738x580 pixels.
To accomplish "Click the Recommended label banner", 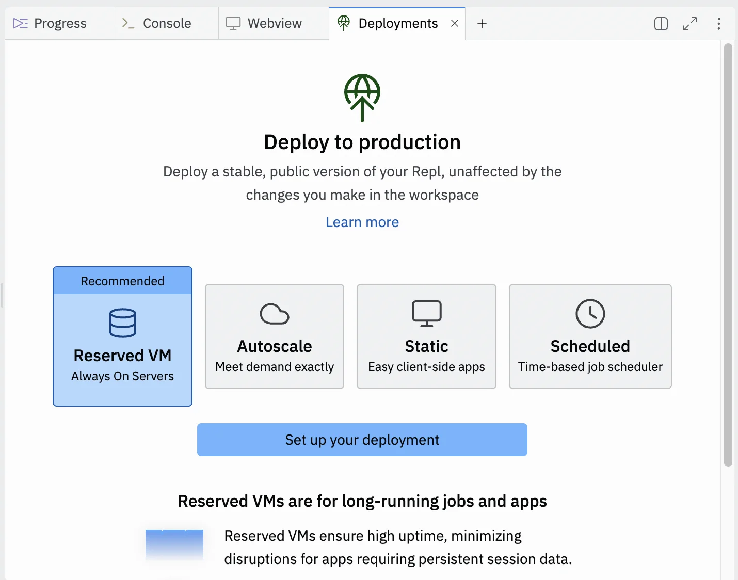I will (123, 281).
